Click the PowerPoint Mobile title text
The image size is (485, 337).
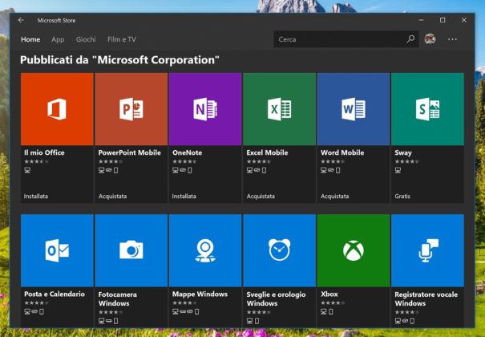129,152
